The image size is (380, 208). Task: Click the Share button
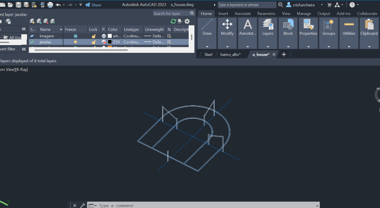pos(93,5)
